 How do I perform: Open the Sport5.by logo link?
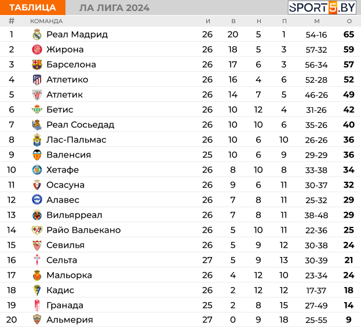[x=322, y=8]
